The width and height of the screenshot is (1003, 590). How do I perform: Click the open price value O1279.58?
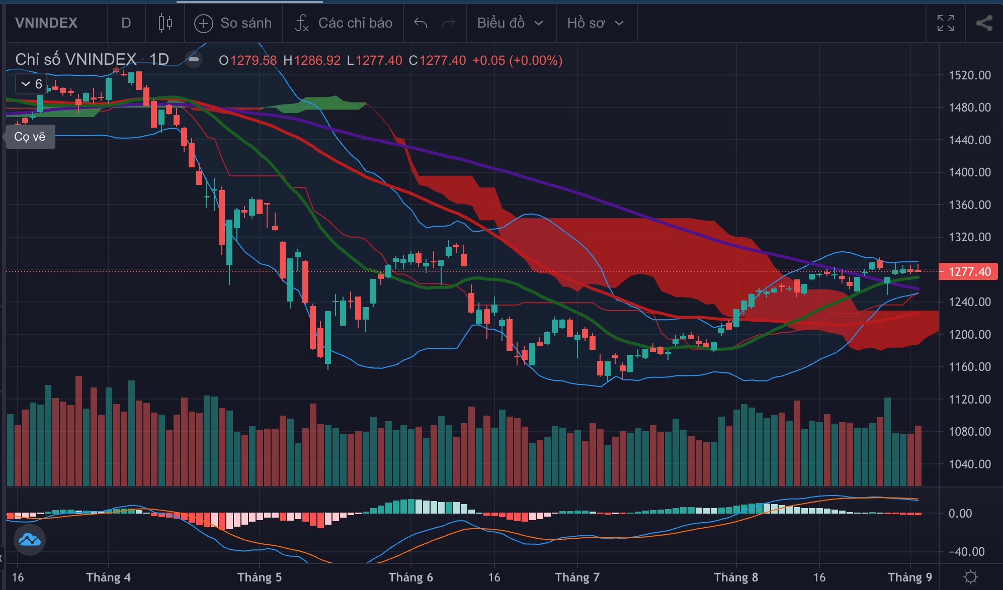point(248,60)
